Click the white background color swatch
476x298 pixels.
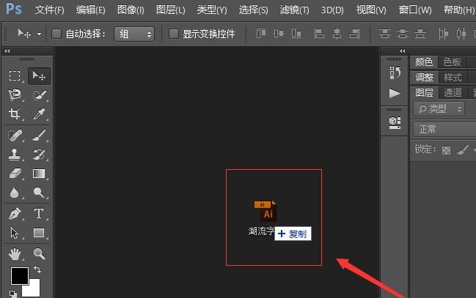(34, 291)
